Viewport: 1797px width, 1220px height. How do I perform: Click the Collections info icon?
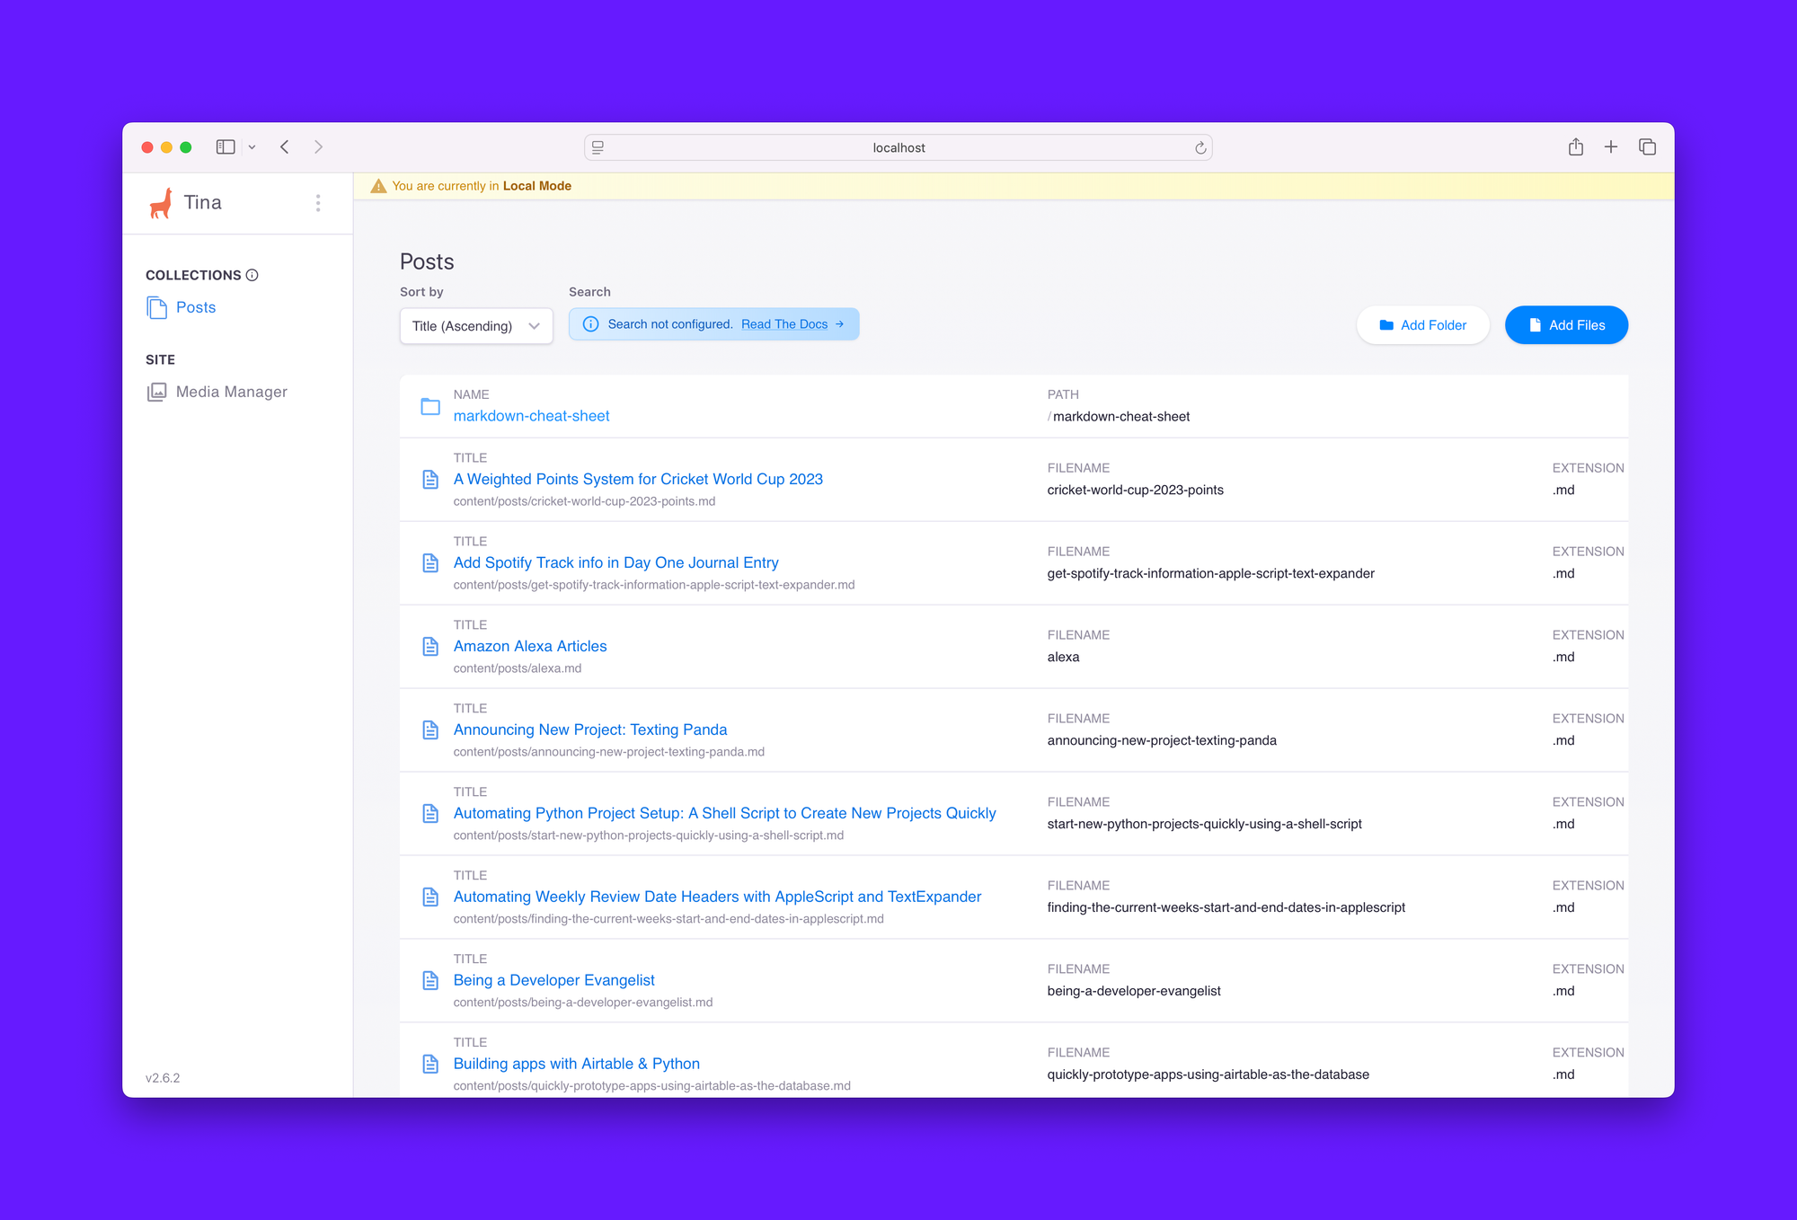coord(252,274)
